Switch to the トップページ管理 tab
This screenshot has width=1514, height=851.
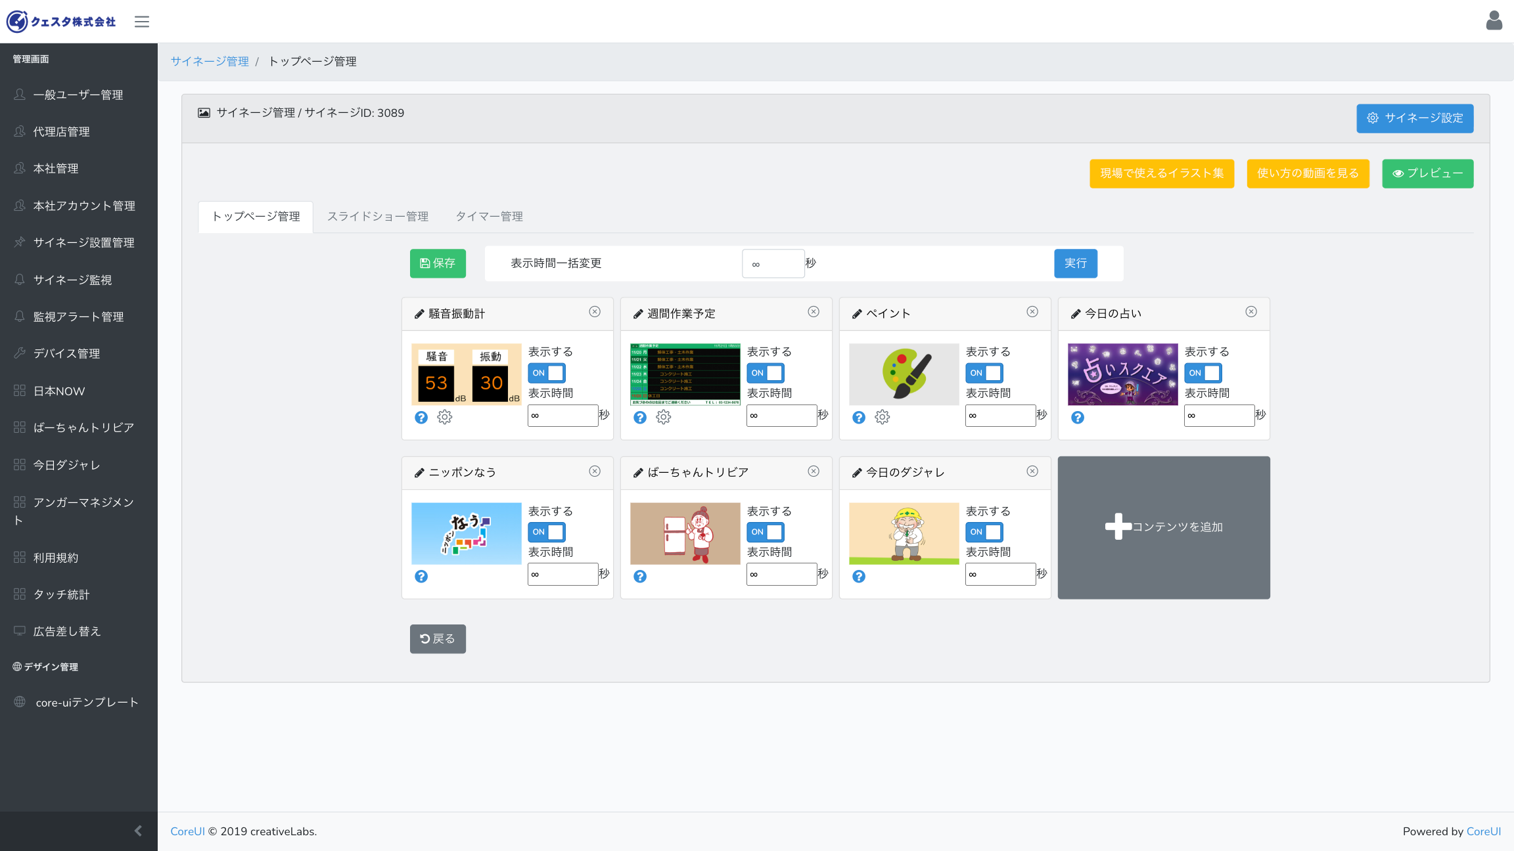(256, 217)
